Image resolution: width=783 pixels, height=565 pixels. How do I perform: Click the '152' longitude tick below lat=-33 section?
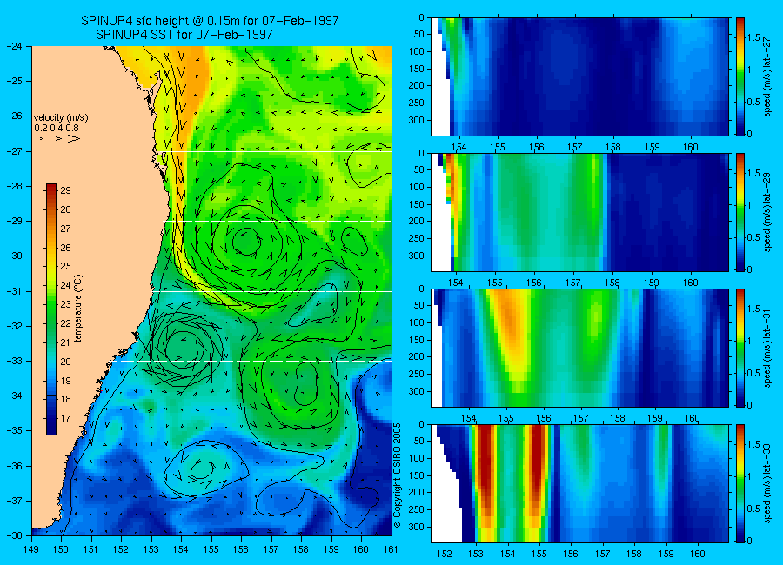(x=444, y=554)
